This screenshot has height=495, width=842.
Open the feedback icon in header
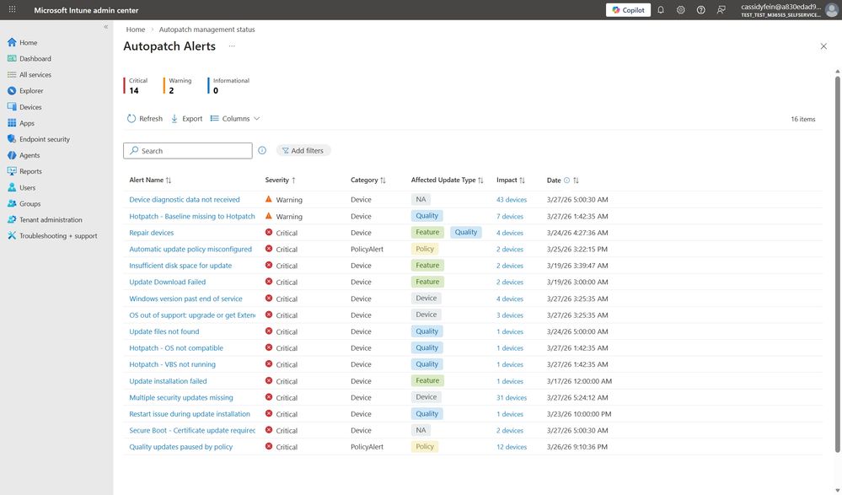coord(721,9)
